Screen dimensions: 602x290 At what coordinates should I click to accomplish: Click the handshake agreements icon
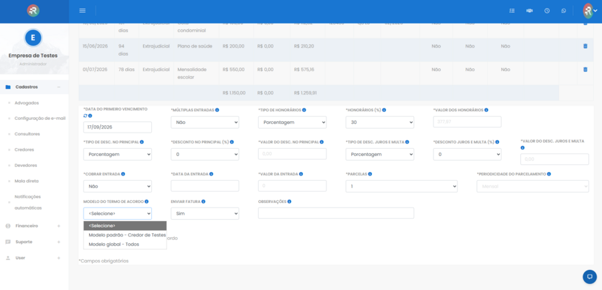click(530, 11)
